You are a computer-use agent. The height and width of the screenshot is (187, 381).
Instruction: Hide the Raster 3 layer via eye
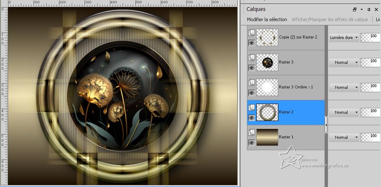pos(252,68)
